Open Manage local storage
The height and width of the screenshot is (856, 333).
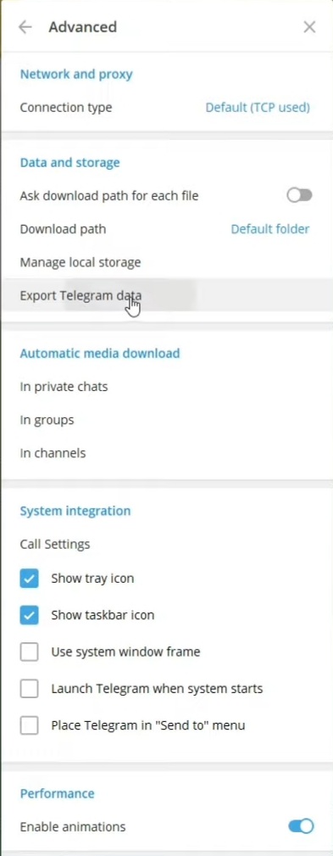click(x=167, y=262)
